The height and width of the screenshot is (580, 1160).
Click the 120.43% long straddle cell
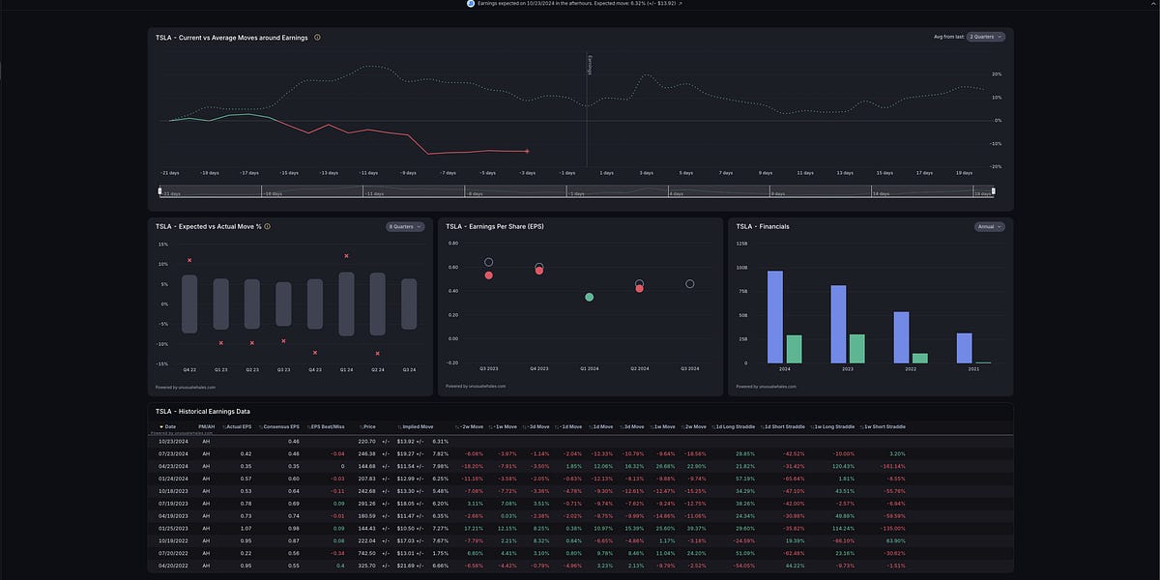tap(844, 466)
